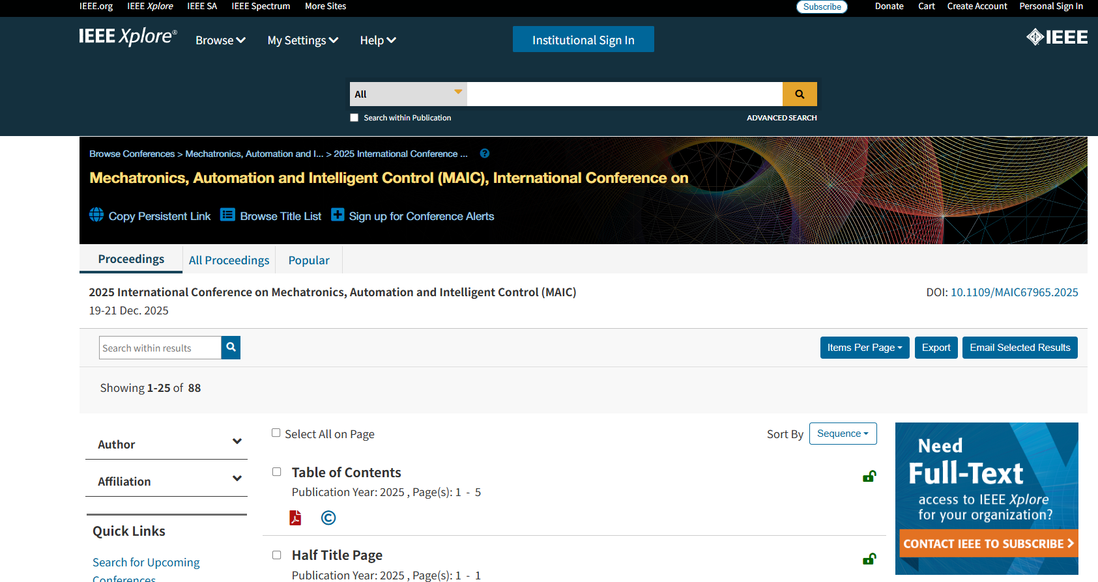Open the Table of Contents PDF icon
This screenshot has width=1098, height=582.
click(296, 518)
